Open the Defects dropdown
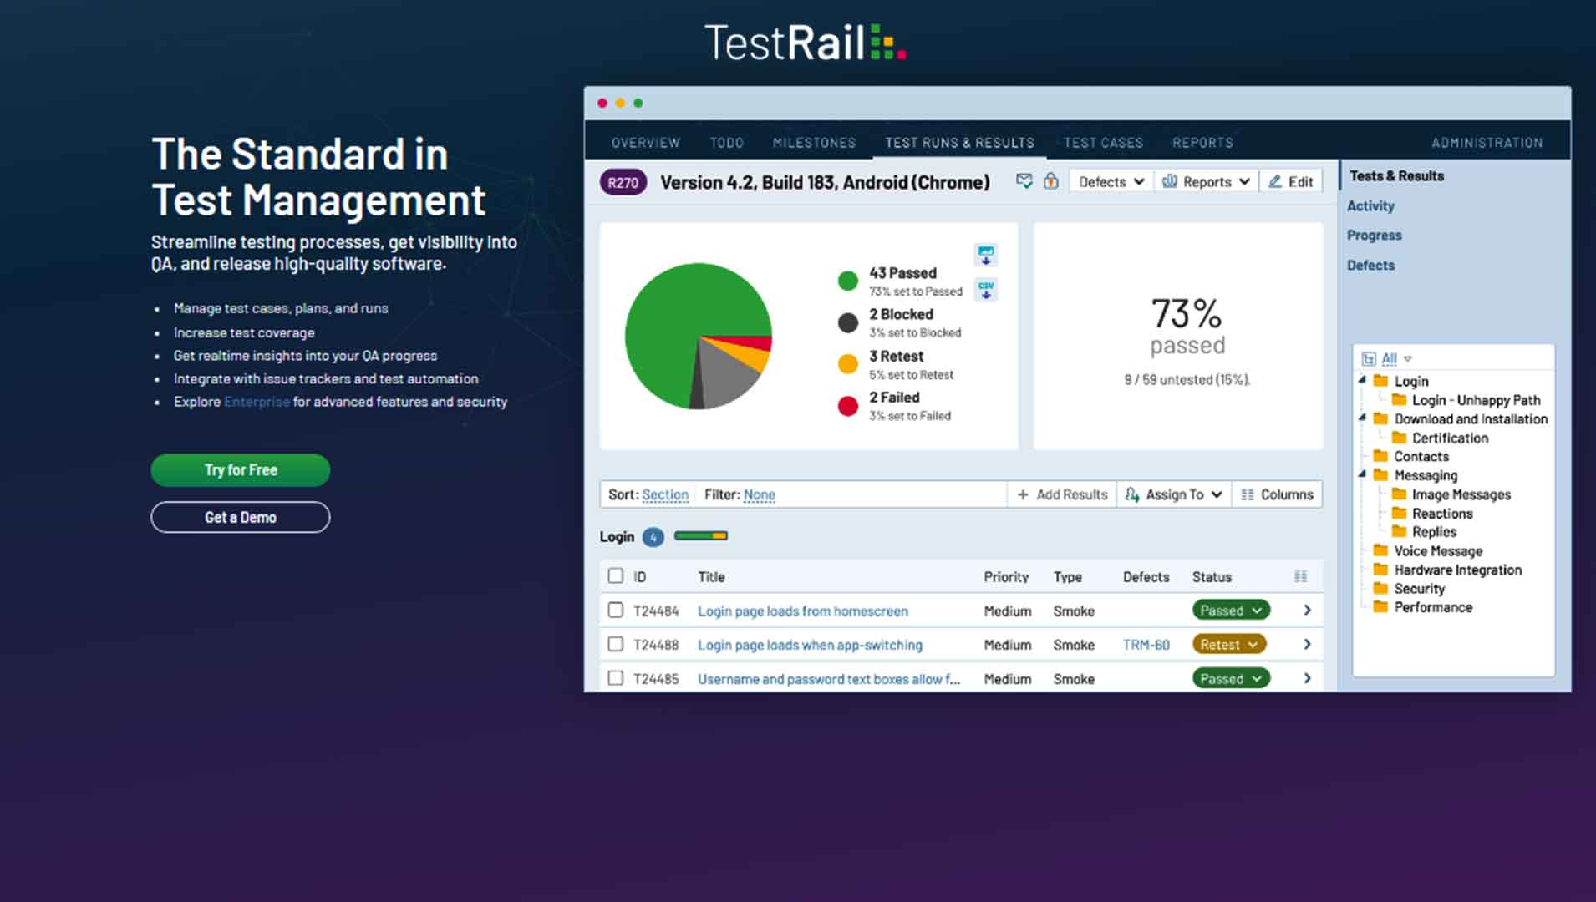 (x=1110, y=180)
